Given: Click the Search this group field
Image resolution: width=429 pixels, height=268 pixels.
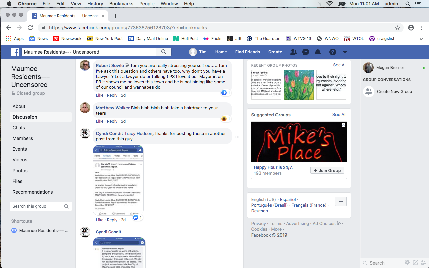Looking at the screenshot, I should tap(37, 206).
